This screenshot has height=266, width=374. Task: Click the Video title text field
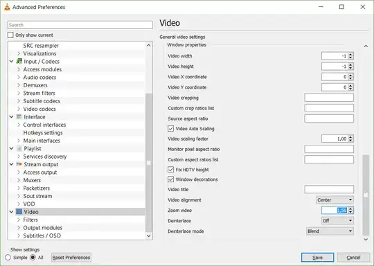(329, 189)
